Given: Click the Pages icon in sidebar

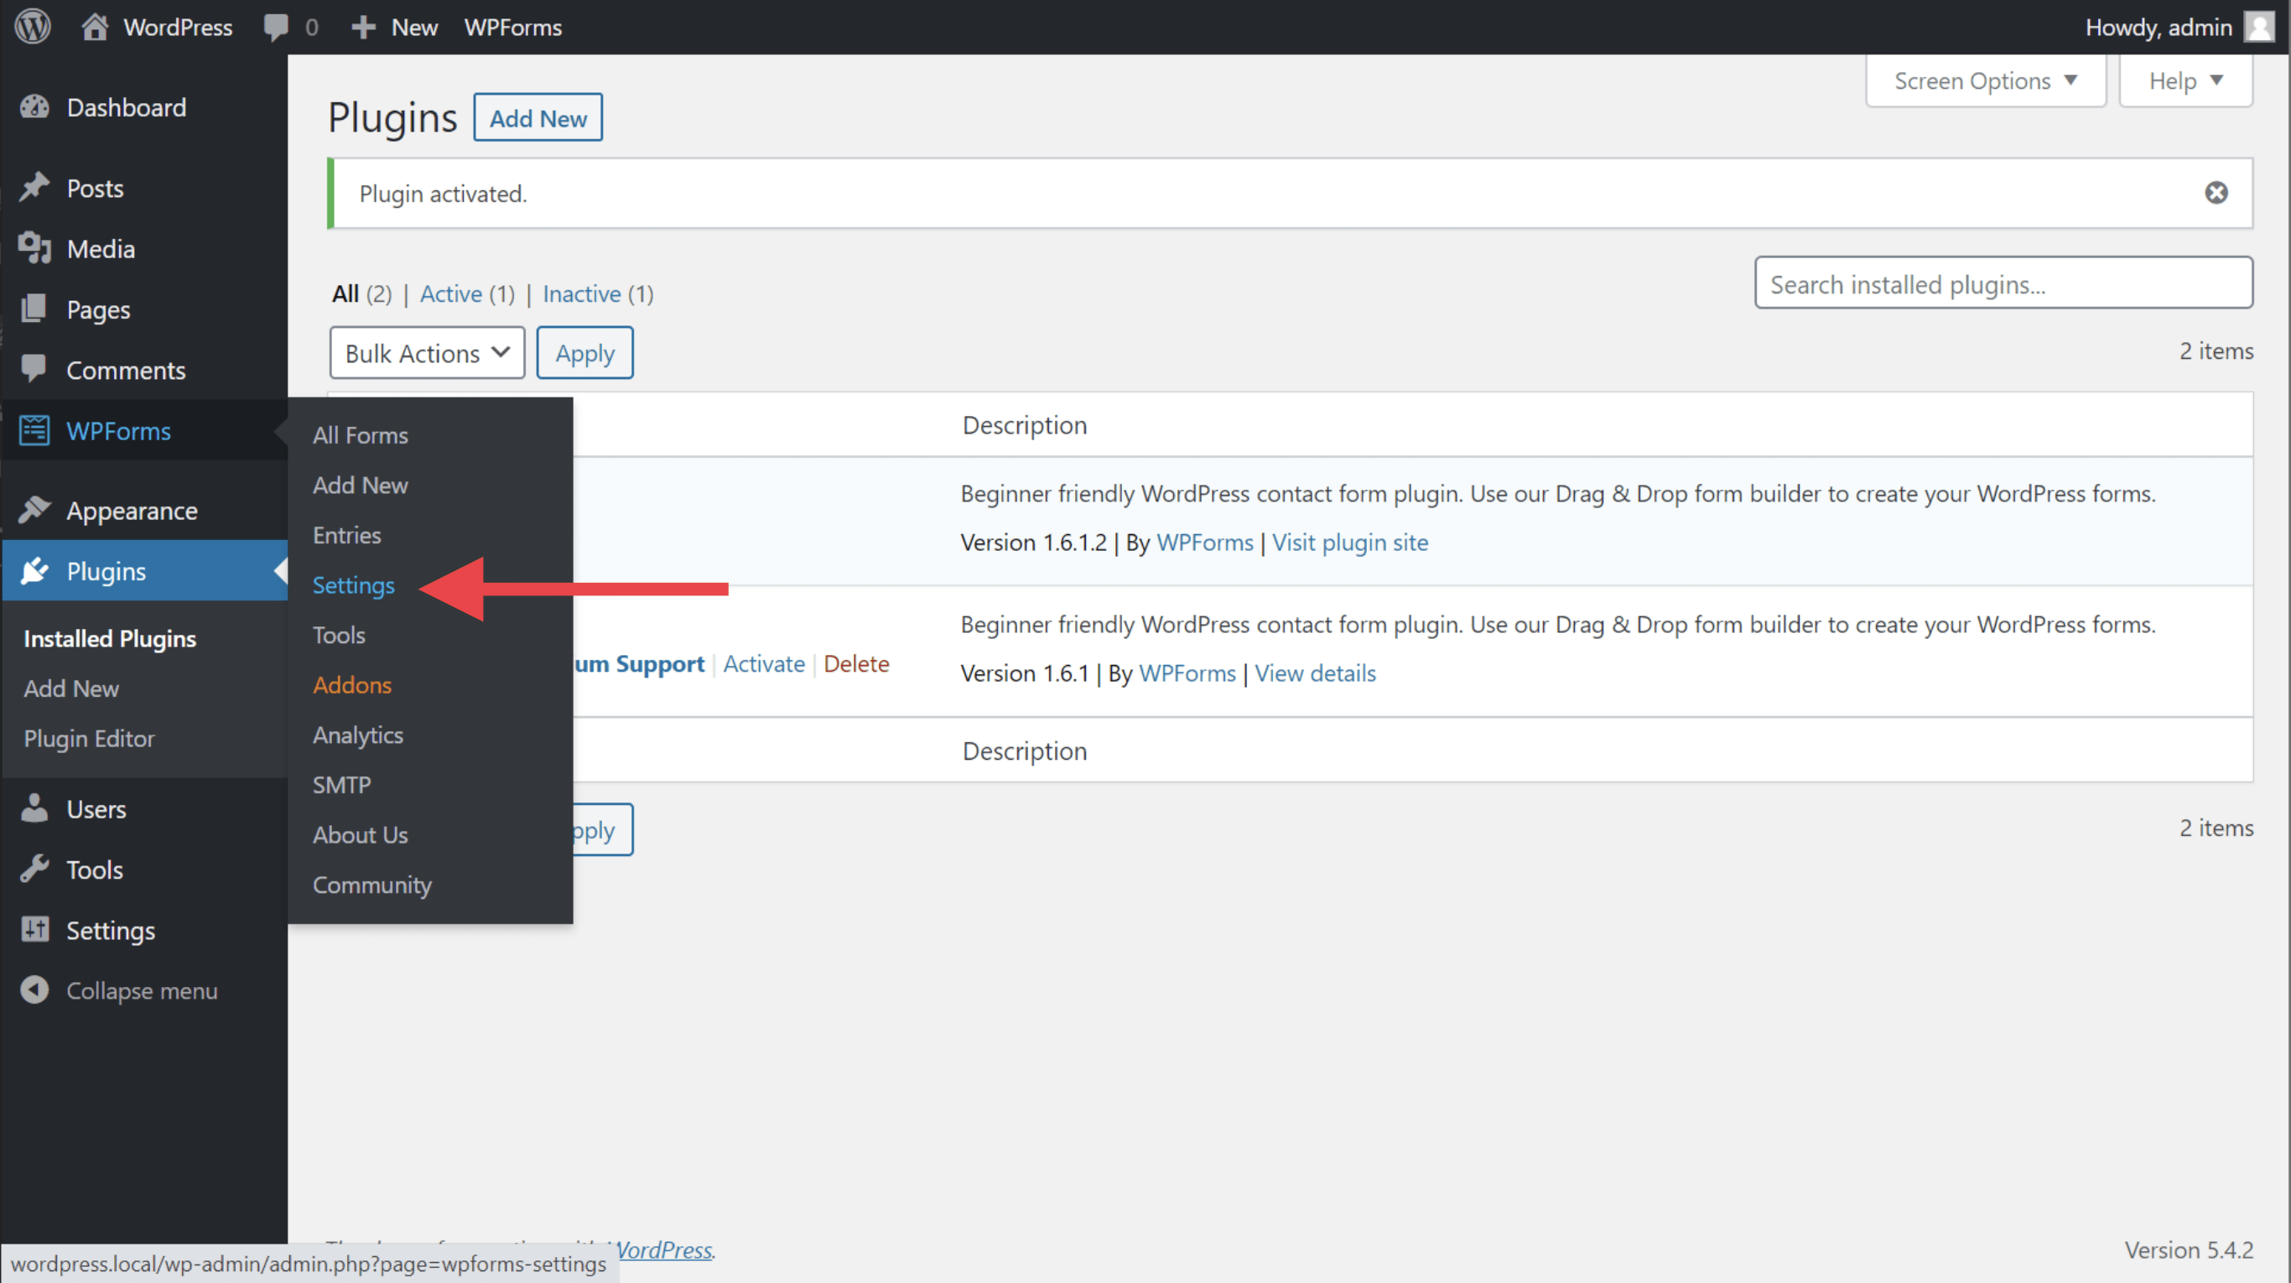Looking at the screenshot, I should (34, 309).
